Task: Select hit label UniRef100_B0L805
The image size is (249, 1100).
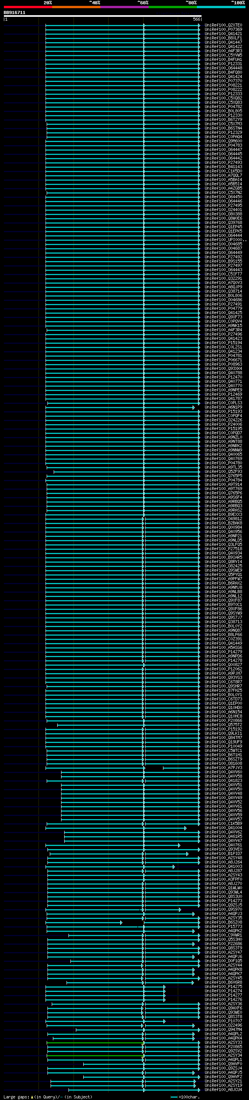Action: pos(223,111)
